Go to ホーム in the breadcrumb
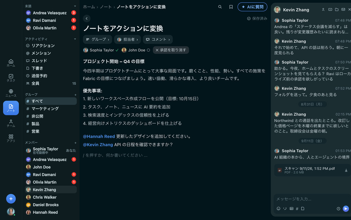This screenshot has height=220, width=351. pyautogui.click(x=89, y=7)
